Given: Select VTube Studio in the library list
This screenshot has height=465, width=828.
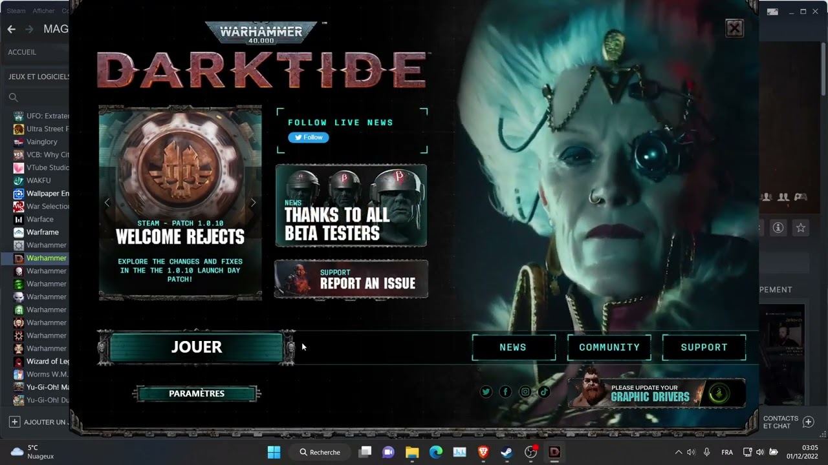Looking at the screenshot, I should (x=41, y=167).
